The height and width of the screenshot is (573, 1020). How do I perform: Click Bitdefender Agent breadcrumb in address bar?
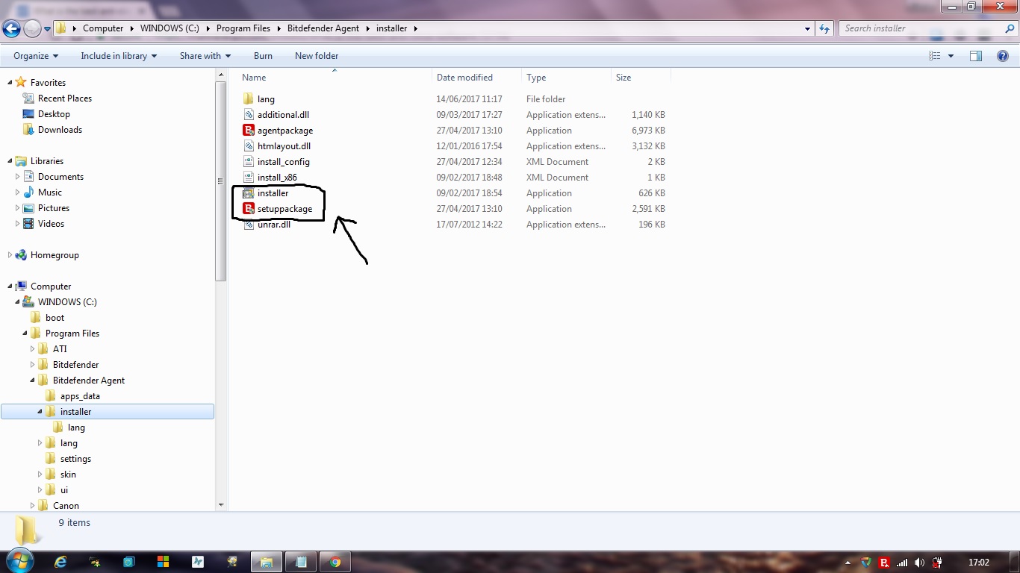click(323, 28)
